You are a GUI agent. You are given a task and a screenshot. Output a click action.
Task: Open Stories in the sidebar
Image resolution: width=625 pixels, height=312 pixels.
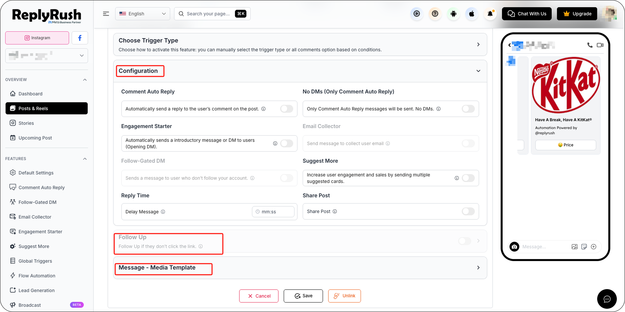tap(46, 123)
